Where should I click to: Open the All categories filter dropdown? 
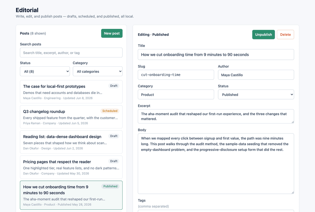pos(98,72)
